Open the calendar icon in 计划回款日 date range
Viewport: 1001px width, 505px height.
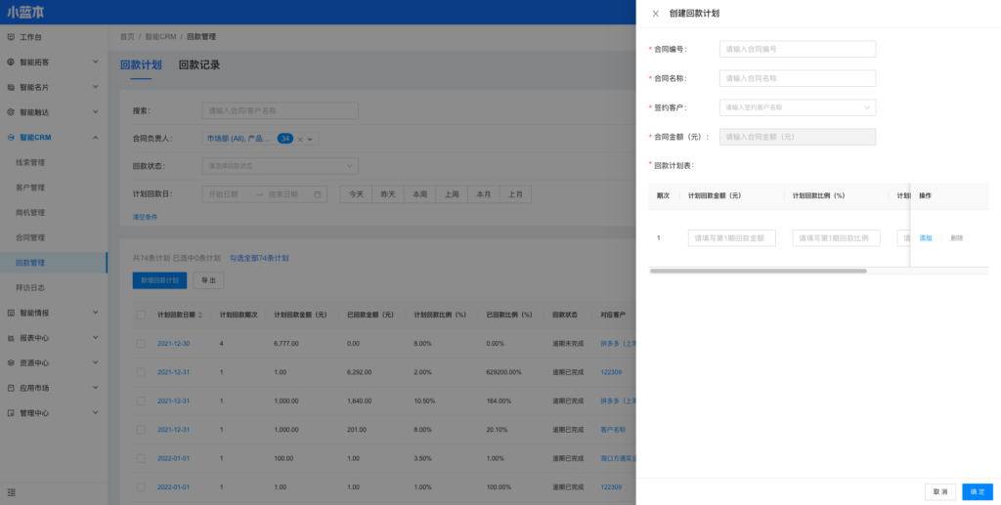click(x=319, y=194)
